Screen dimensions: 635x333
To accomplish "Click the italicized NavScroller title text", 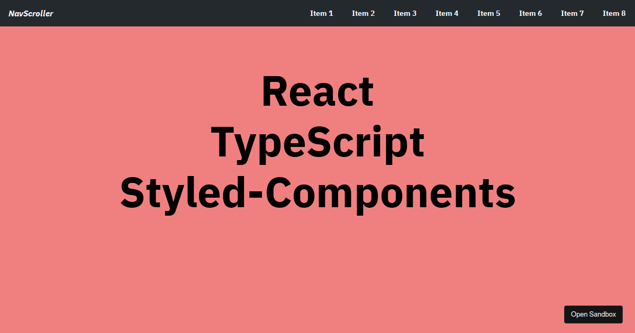I will tap(31, 13).
